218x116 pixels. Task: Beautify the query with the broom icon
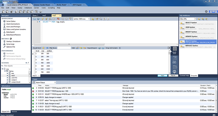[97, 19]
